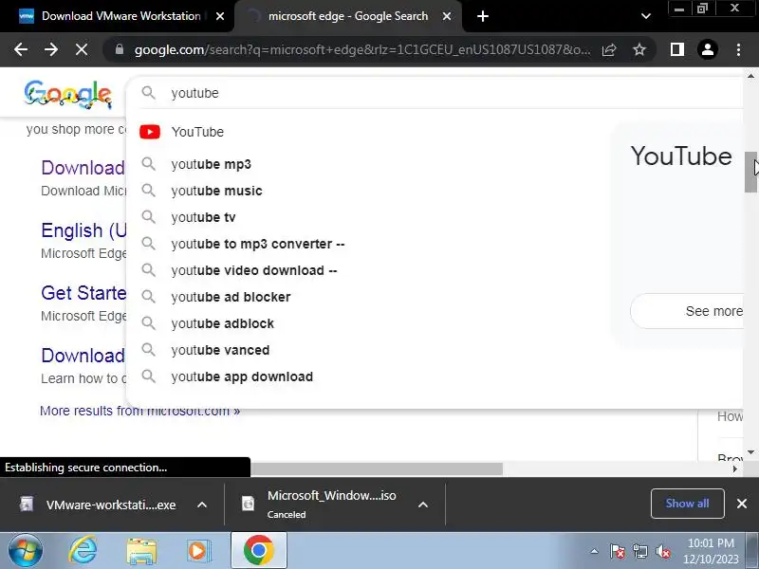Click the Chrome taskbar button
This screenshot has height=569, width=759.
[x=258, y=550]
